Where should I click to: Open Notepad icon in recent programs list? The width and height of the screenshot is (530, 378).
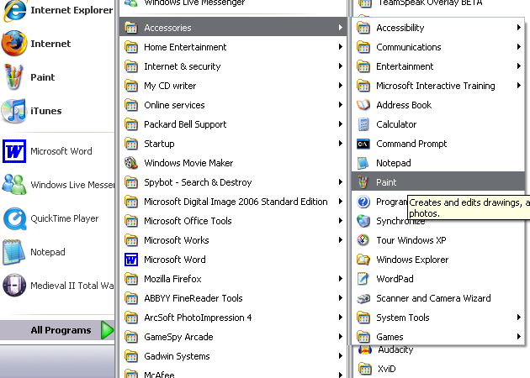(x=13, y=252)
